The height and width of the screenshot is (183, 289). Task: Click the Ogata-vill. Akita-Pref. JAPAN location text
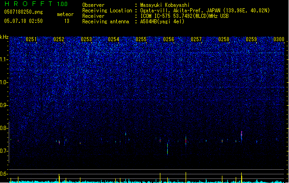pos(205,11)
